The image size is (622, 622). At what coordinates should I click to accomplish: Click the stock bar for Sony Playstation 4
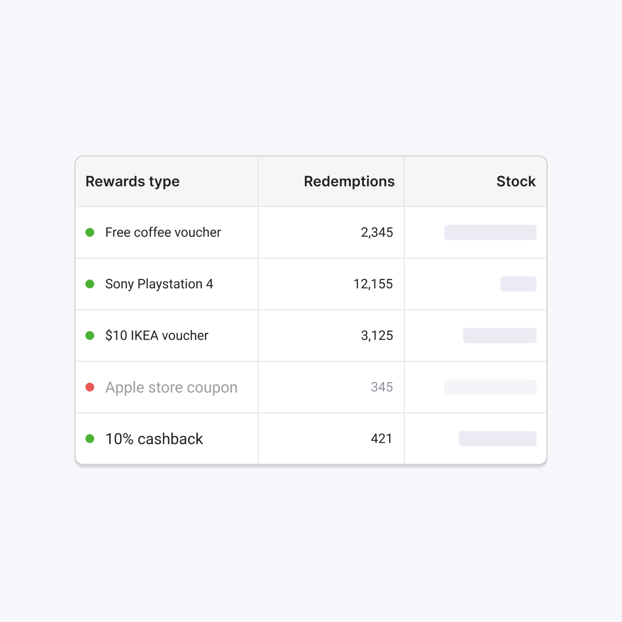click(518, 284)
